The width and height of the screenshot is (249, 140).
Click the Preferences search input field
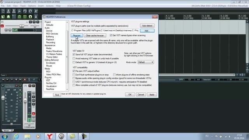click(48, 95)
